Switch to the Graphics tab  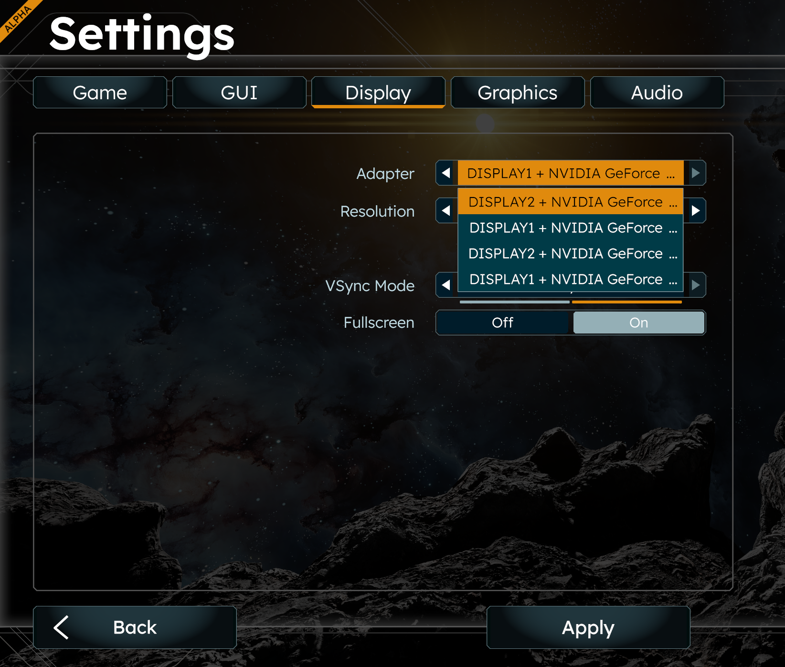point(518,93)
